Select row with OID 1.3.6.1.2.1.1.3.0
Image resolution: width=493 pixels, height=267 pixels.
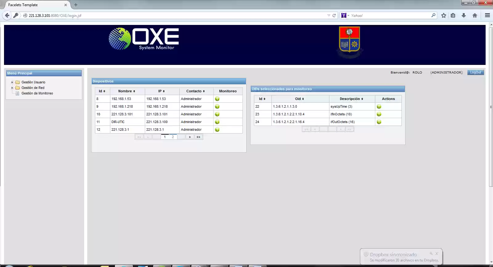328,106
